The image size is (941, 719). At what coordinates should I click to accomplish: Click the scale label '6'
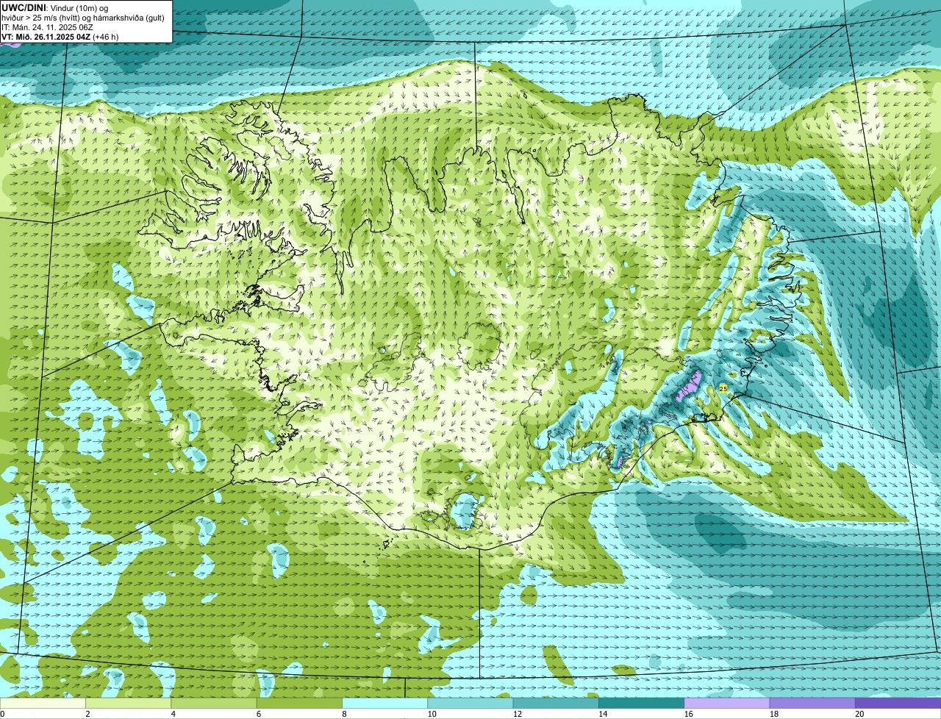pos(259,714)
